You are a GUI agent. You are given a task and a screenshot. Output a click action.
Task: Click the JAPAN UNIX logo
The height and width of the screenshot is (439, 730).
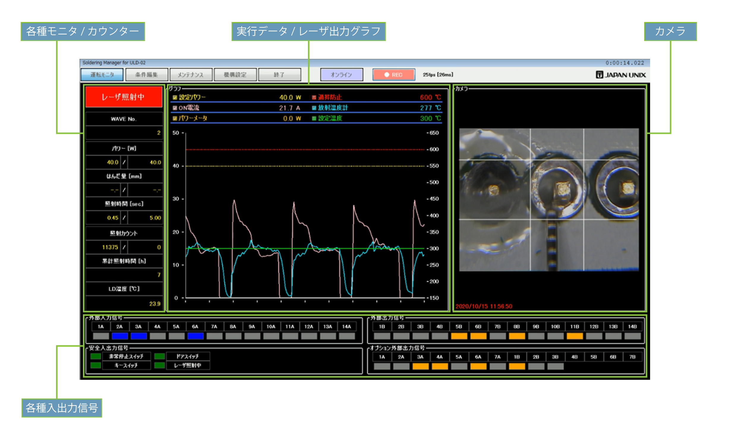pos(620,75)
